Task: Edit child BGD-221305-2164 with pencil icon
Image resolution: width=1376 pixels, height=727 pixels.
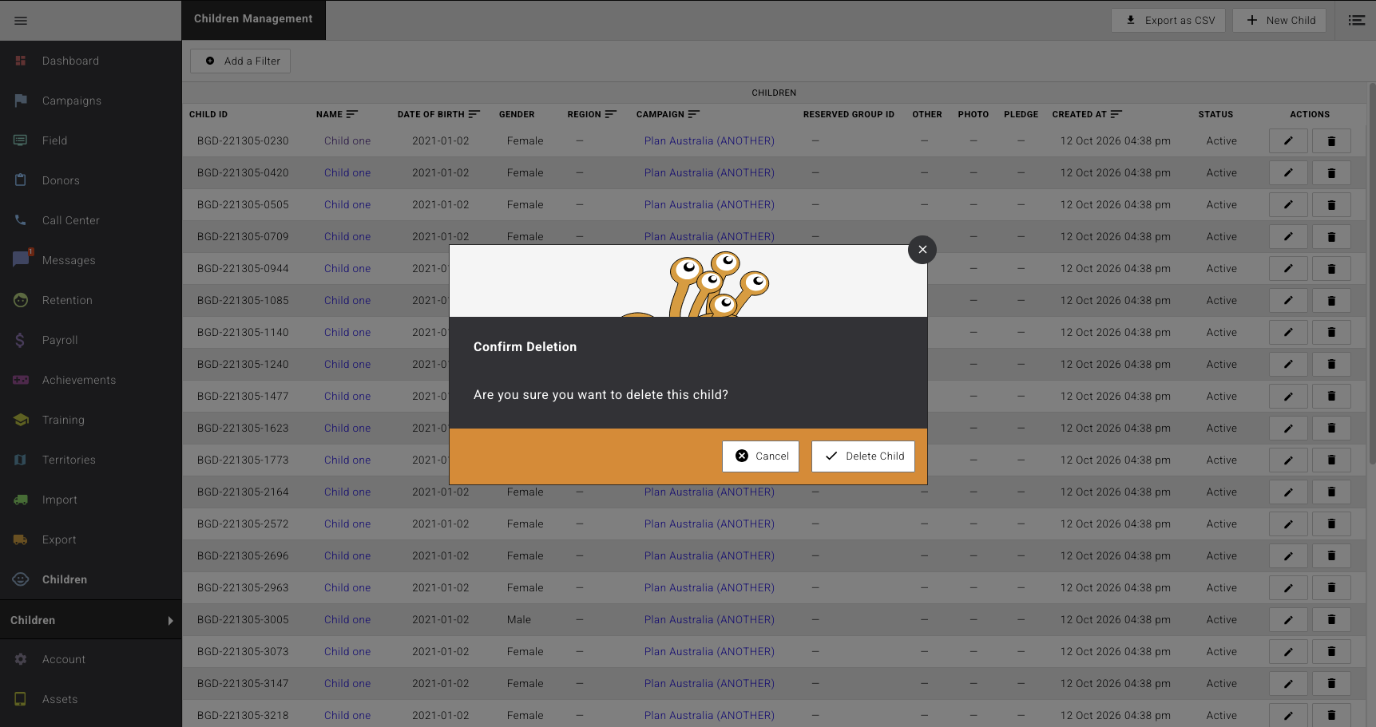Action: (1288, 492)
